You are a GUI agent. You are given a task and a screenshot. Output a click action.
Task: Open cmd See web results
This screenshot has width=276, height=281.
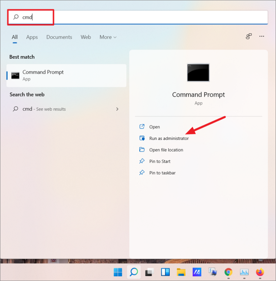(x=66, y=109)
